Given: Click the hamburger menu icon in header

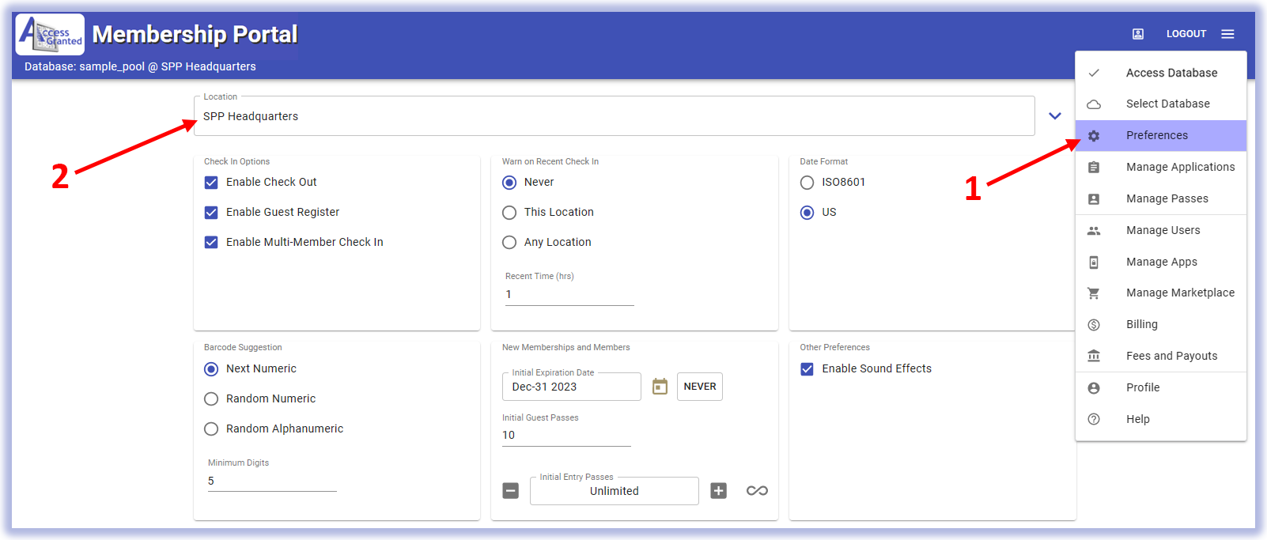Looking at the screenshot, I should coord(1227,34).
